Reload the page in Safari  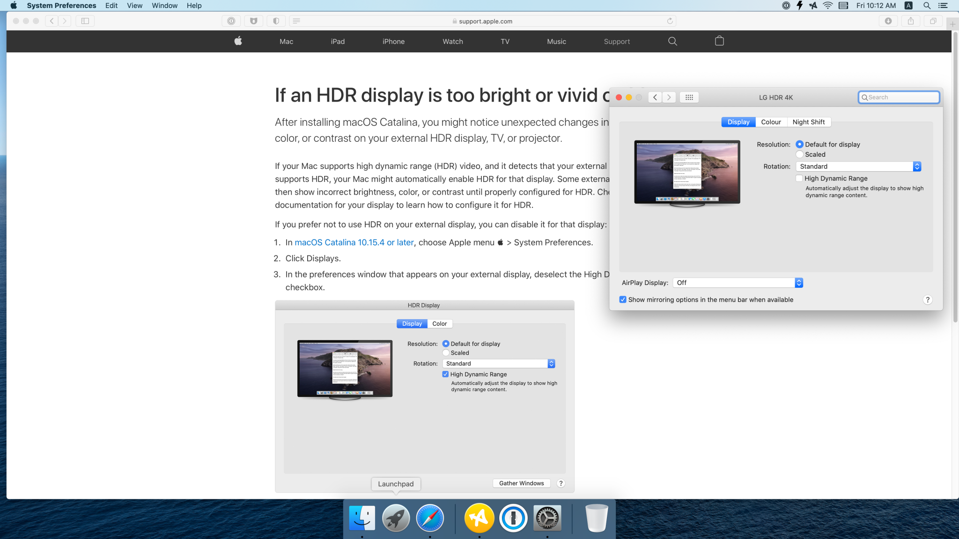pos(670,21)
